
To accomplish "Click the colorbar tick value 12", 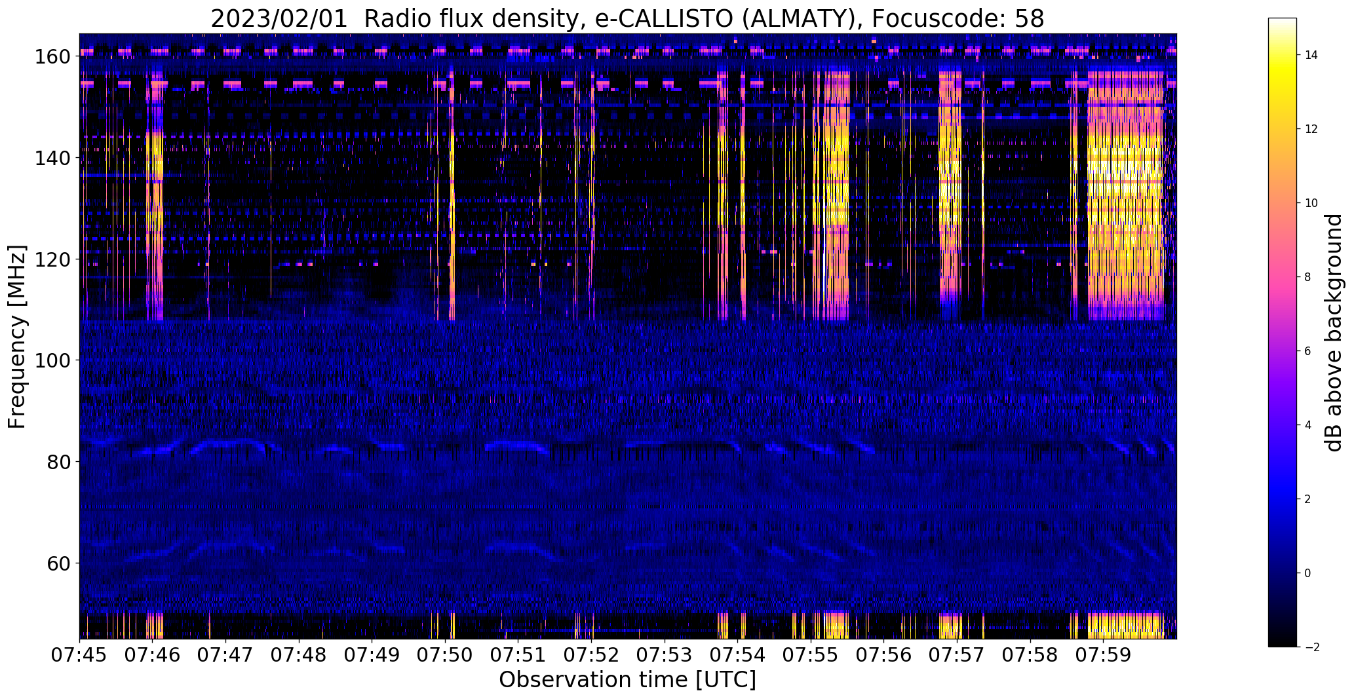I will click(1311, 129).
